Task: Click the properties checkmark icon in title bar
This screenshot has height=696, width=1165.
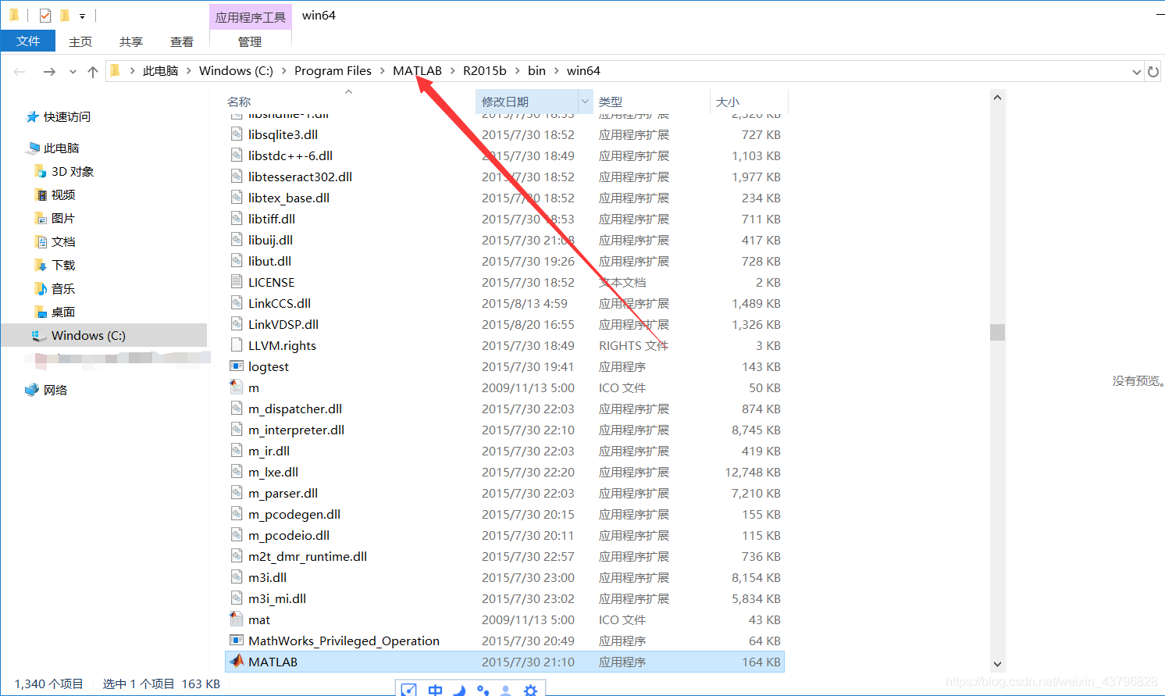Action: tap(45, 16)
